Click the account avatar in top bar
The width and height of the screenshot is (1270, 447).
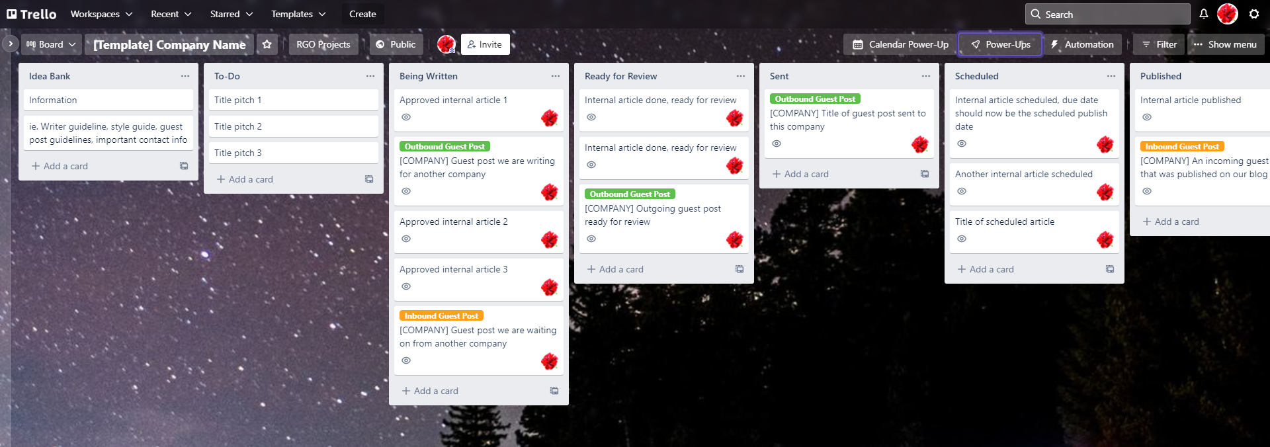1228,14
